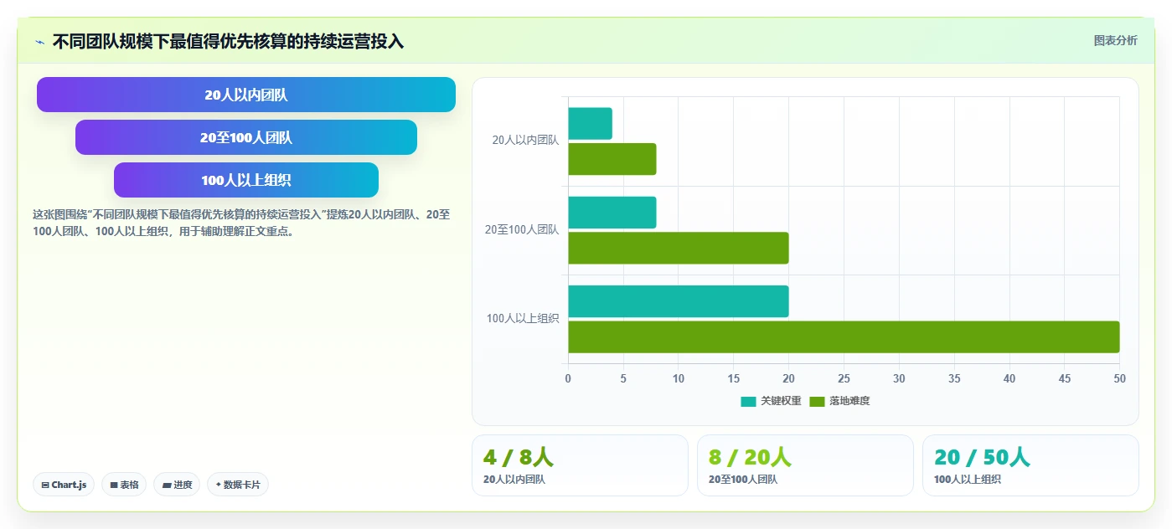Viewport: 1172px width, 529px height.
Task: Click the 图表分析 label in the header
Action: point(1115,40)
